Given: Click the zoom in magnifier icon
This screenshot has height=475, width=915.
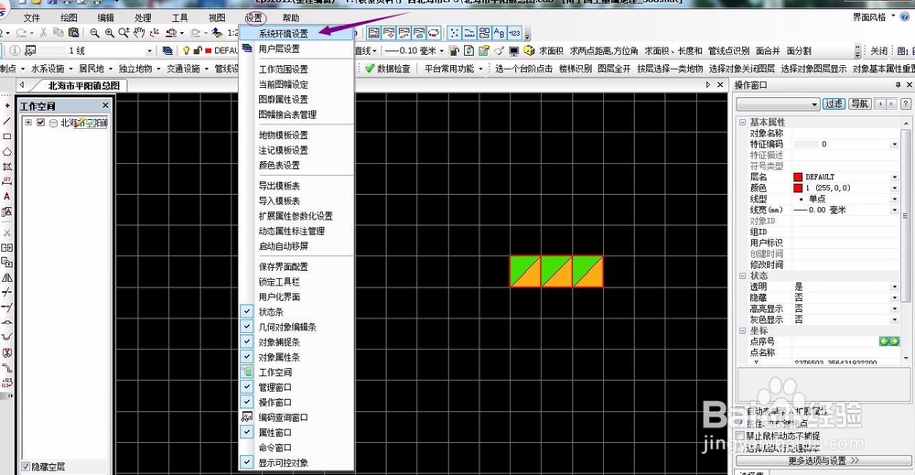Looking at the screenshot, I should pyautogui.click(x=109, y=33).
